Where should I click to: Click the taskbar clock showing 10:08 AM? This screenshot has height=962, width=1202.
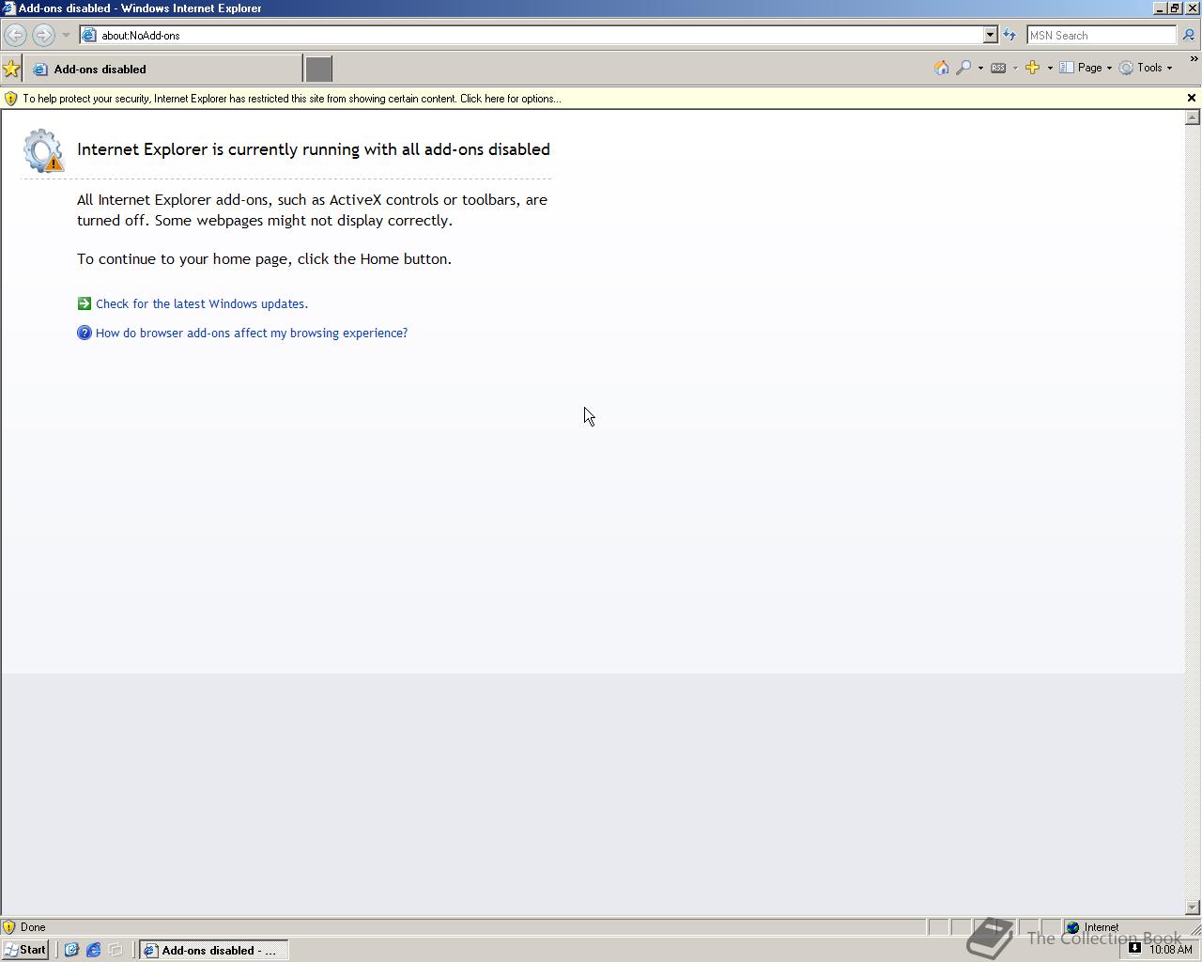[1171, 950]
